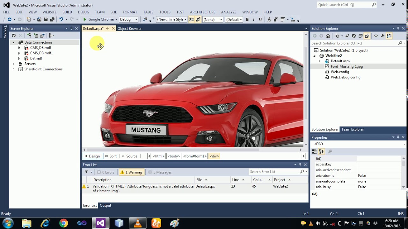Switch to Split view button
This screenshot has height=229, width=408.
pyautogui.click(x=111, y=156)
